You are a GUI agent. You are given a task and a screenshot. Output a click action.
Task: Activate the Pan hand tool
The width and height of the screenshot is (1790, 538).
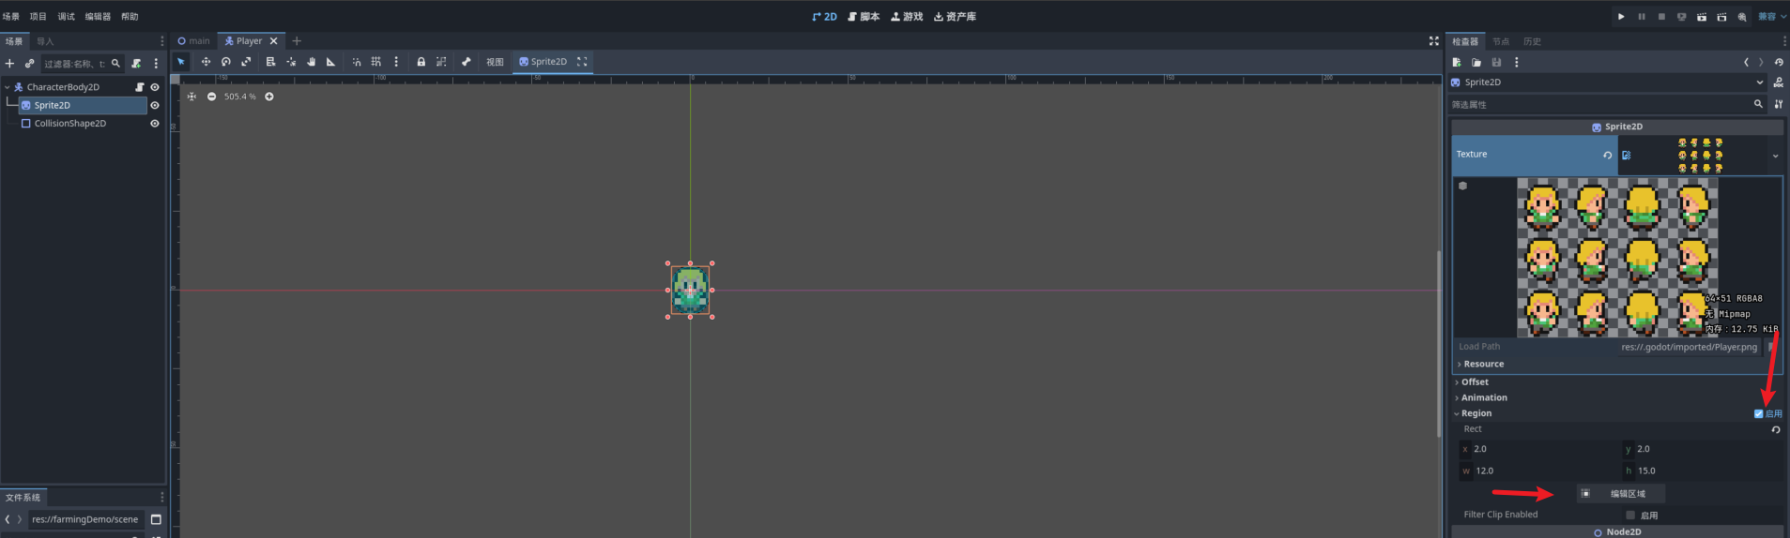[x=311, y=62]
